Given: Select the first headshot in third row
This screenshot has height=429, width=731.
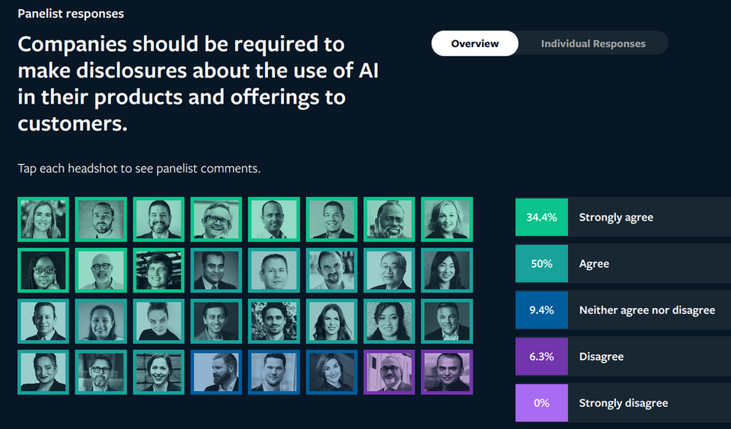Looking at the screenshot, I should tap(43, 321).
